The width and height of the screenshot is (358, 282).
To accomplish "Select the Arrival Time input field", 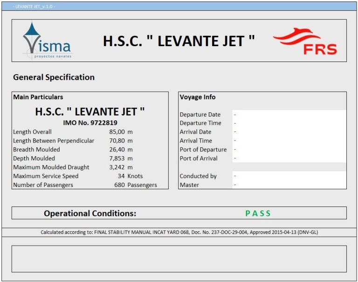I will tap(289, 141).
